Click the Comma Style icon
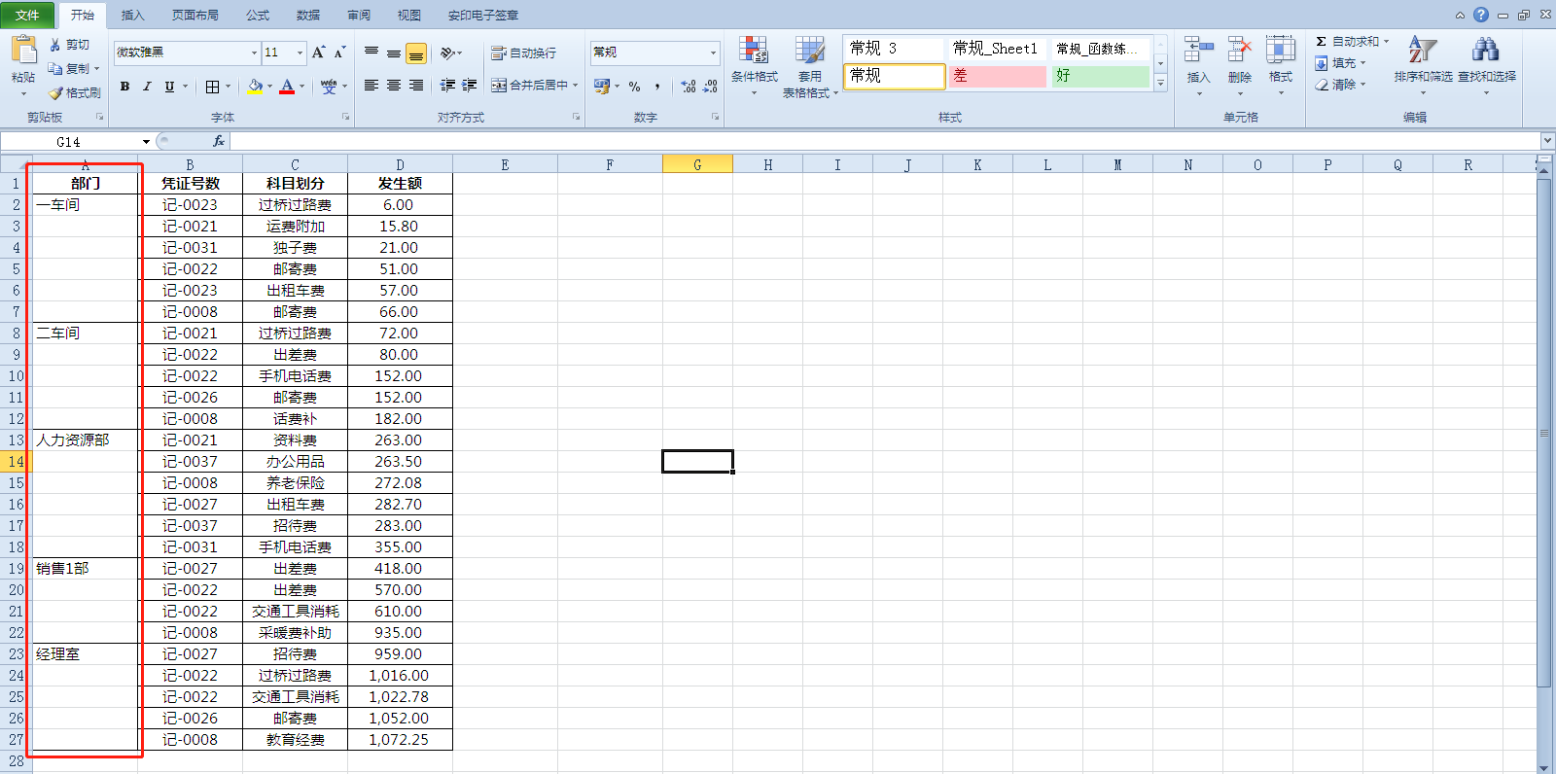Viewport: 1556px width, 774px height. coord(657,87)
